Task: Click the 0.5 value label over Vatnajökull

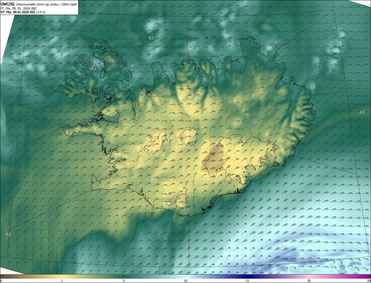Action: (218, 147)
